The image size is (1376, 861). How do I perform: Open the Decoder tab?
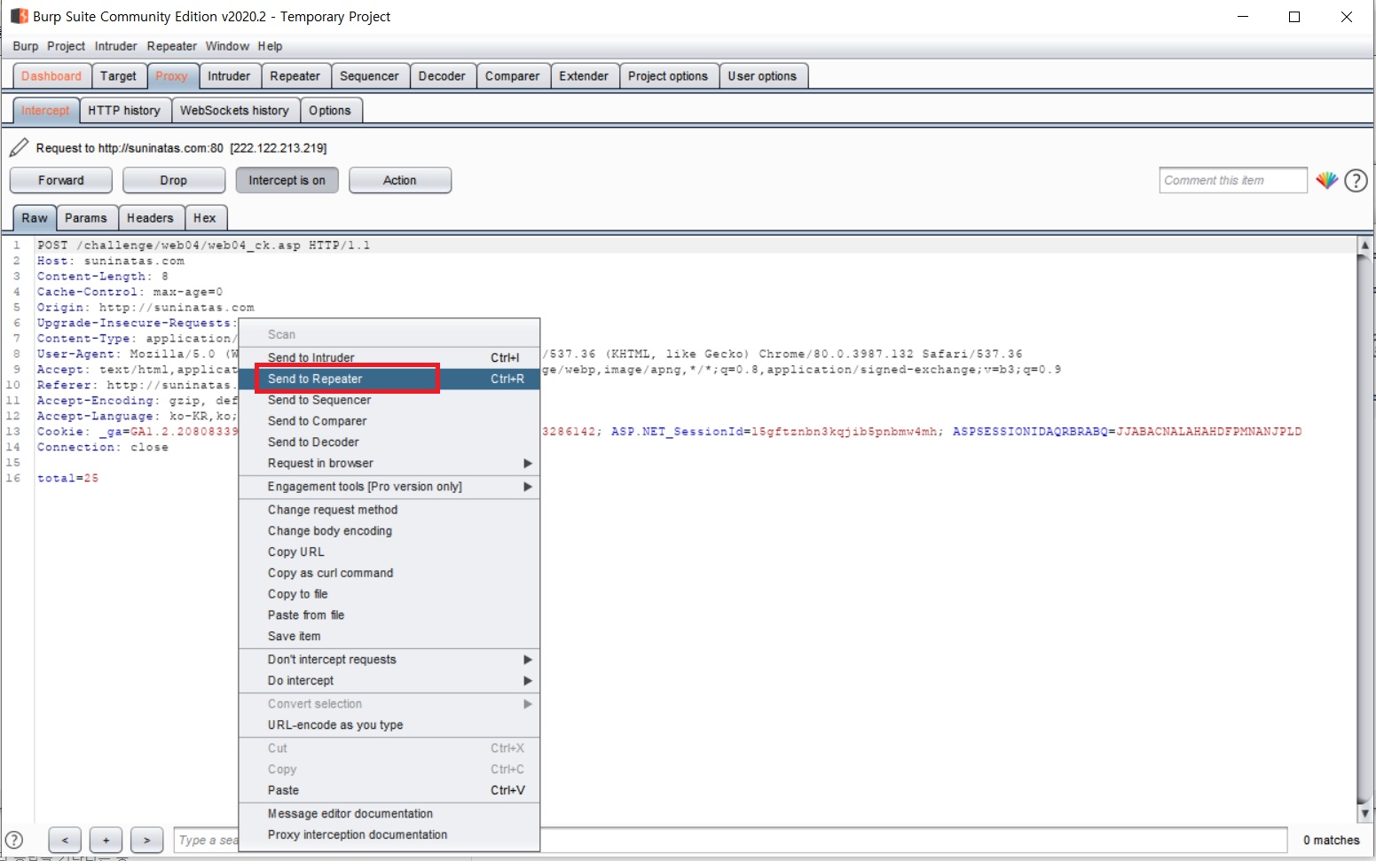pos(442,76)
